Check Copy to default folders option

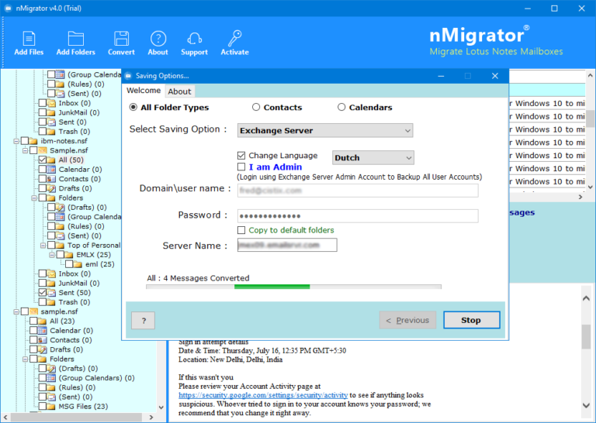[242, 230]
